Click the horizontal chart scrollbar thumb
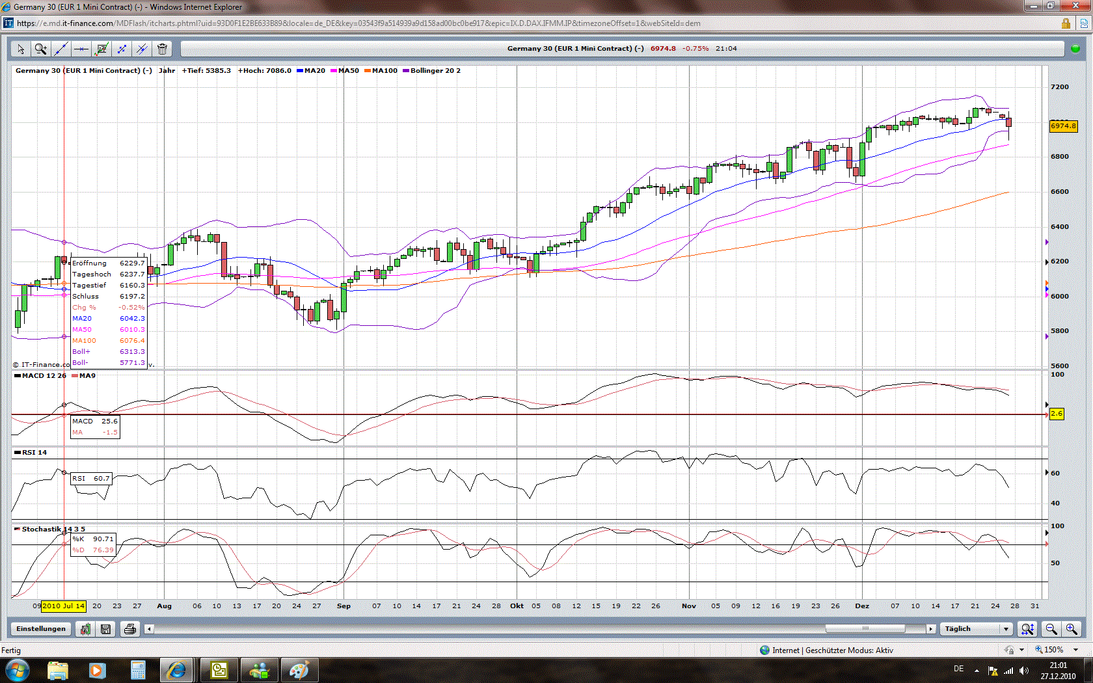Viewport: 1093px width, 683px height. coord(865,628)
